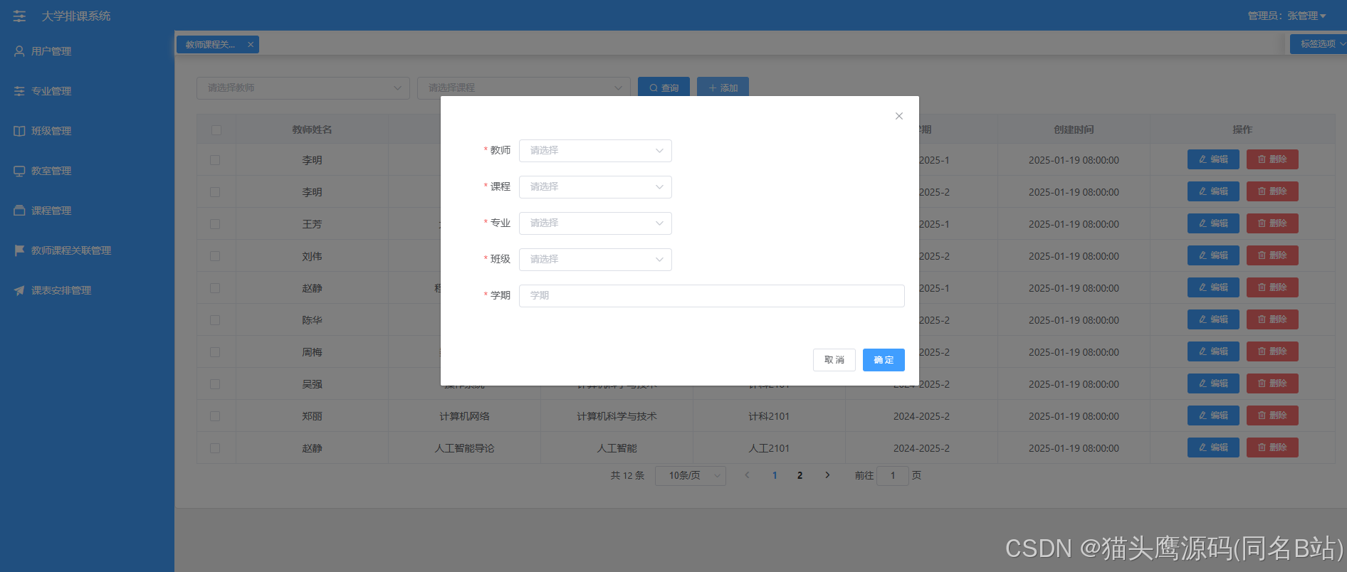Check the box for the first 李明 row
Viewport: 1347px width, 572px height.
pyautogui.click(x=215, y=160)
